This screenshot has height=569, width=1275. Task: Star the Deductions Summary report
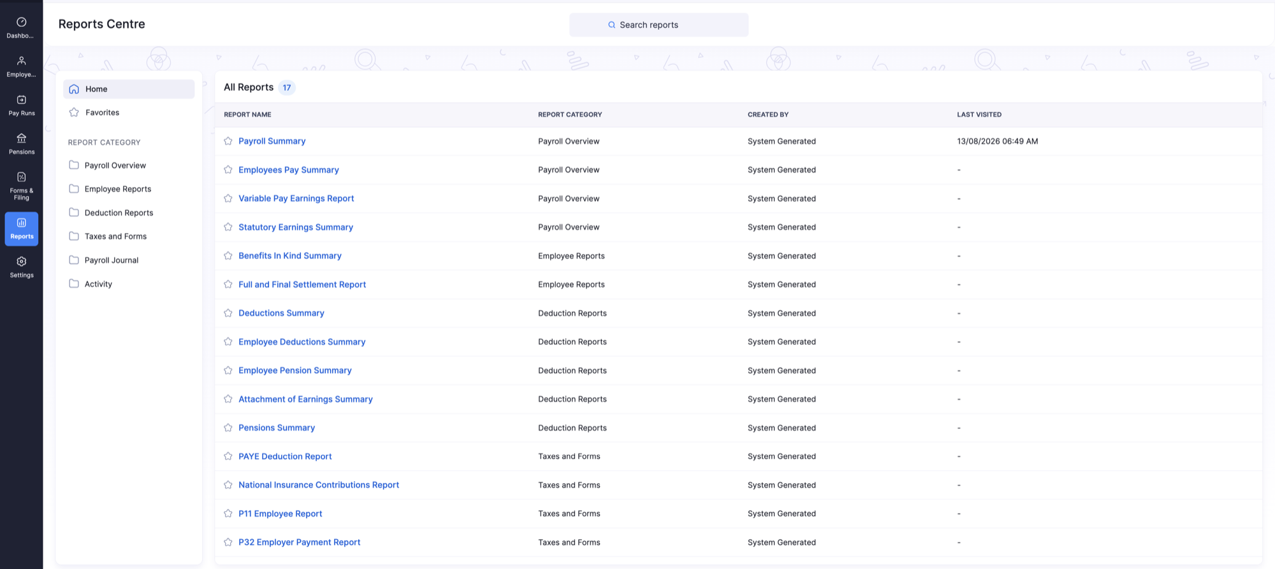(x=228, y=313)
